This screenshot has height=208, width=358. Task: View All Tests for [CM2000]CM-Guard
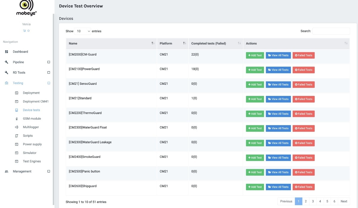click(x=278, y=55)
